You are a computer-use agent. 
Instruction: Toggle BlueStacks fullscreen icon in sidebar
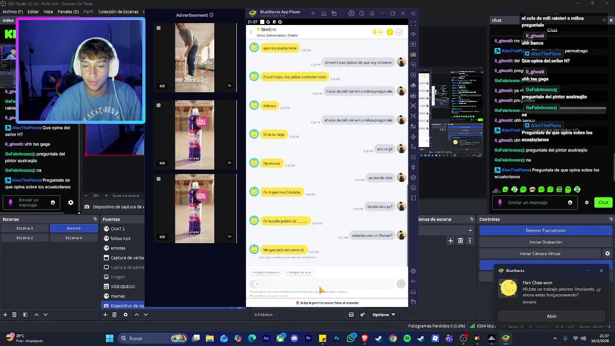[413, 24]
